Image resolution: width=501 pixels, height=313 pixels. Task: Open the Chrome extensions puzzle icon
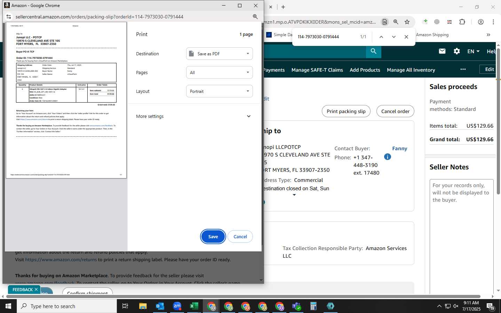[x=462, y=22]
